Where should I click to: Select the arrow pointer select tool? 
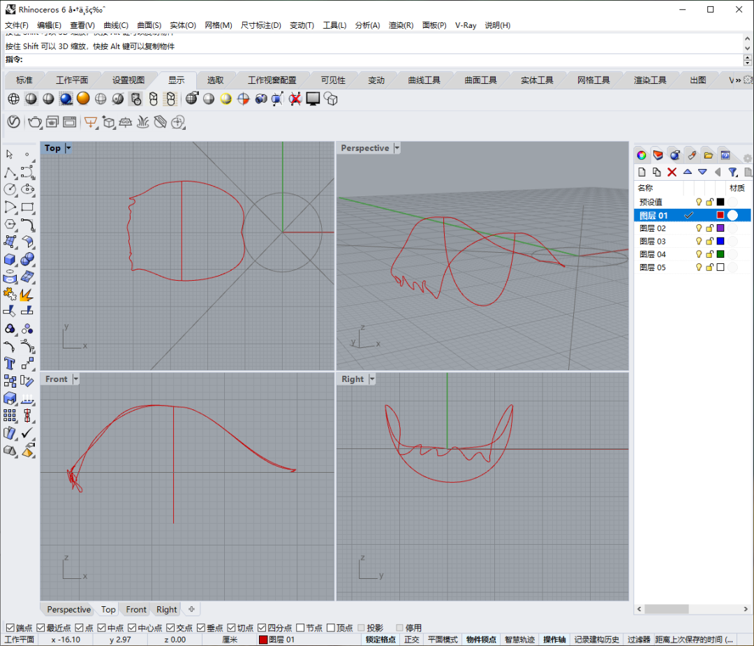tap(9, 154)
